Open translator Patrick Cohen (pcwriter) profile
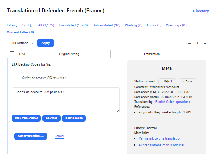 [172, 102]
